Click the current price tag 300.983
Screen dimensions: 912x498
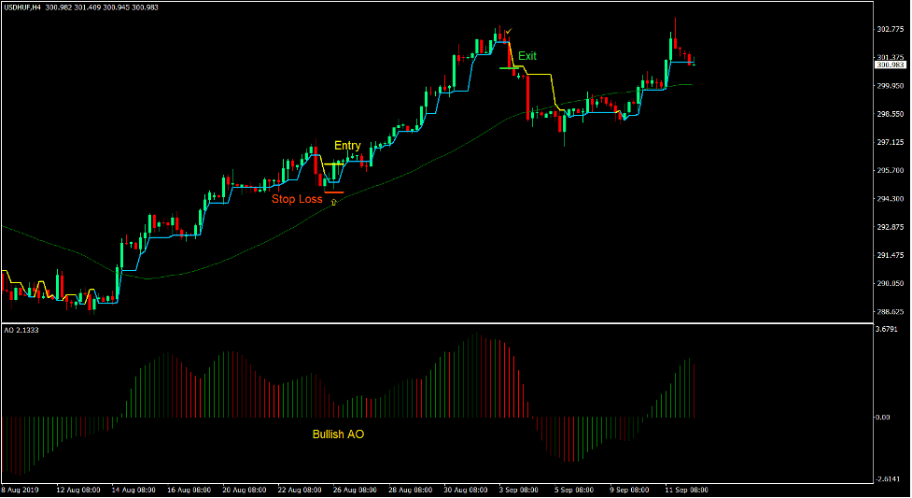coord(891,65)
